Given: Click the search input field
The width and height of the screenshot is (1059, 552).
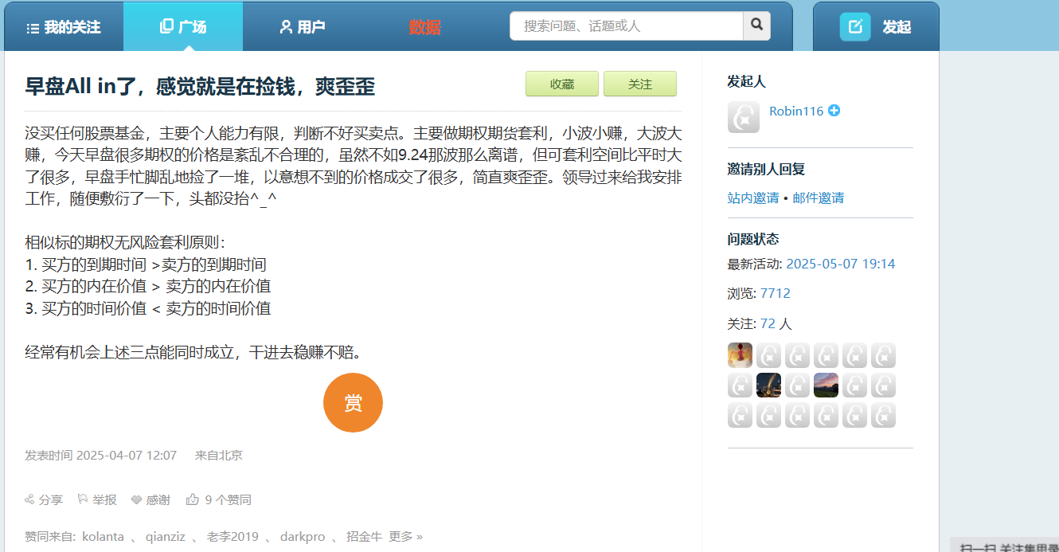Looking at the screenshot, I should [627, 25].
